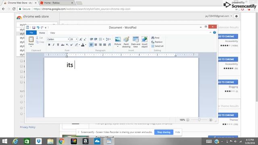Screen dimensions: 258x145
Task: Insert Date and time
Action: point(135,42)
